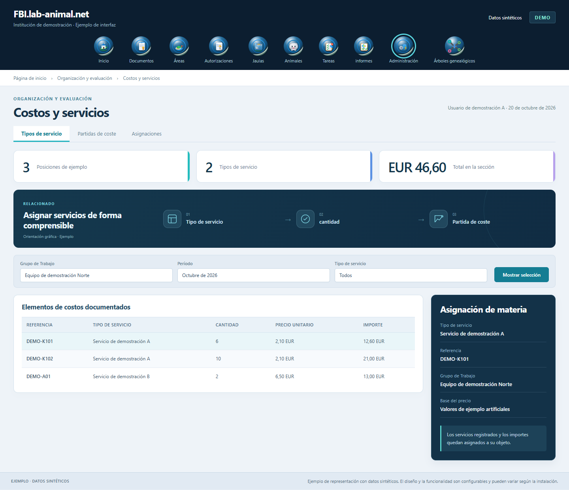The image size is (569, 490).
Task: Open the Grupo de Trabajo field
Action: (96, 275)
